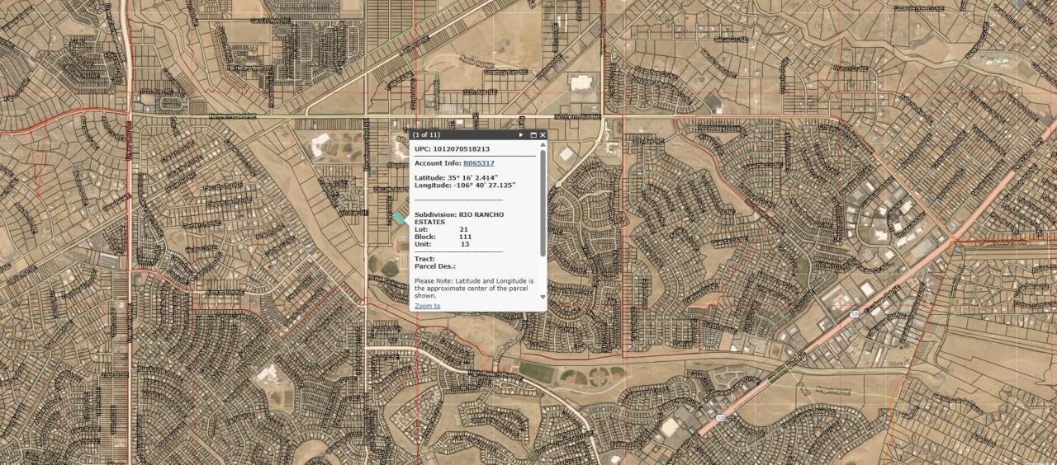The image size is (1057, 465).
Task: Click the Subdivision RIO RANCHO ESTATES text
Action: pyautogui.click(x=458, y=218)
